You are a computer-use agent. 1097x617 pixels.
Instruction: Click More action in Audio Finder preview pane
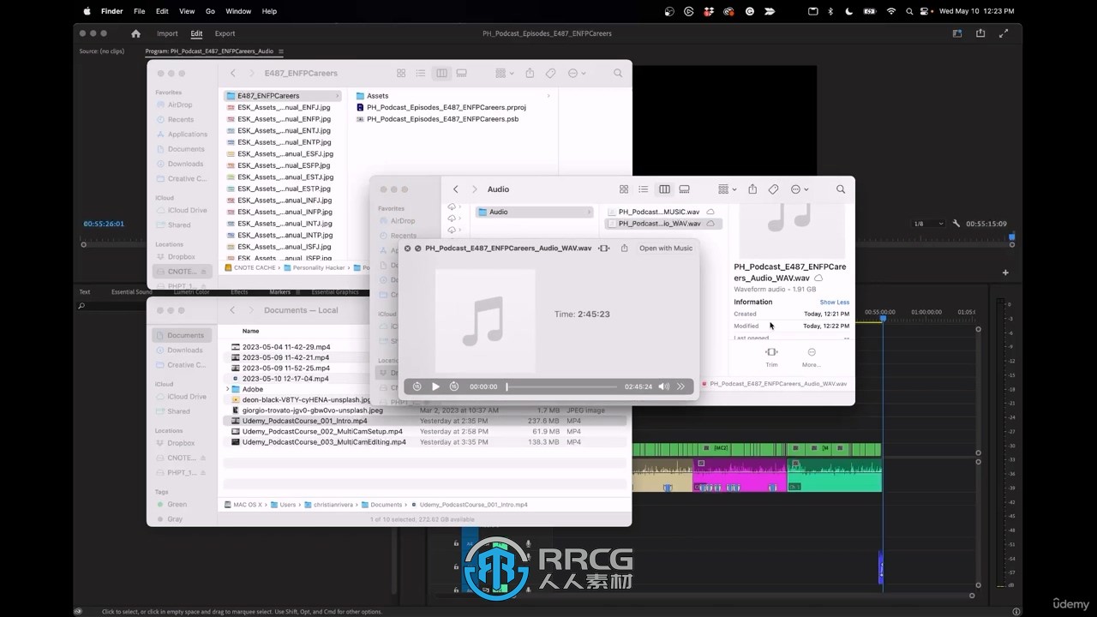click(812, 356)
